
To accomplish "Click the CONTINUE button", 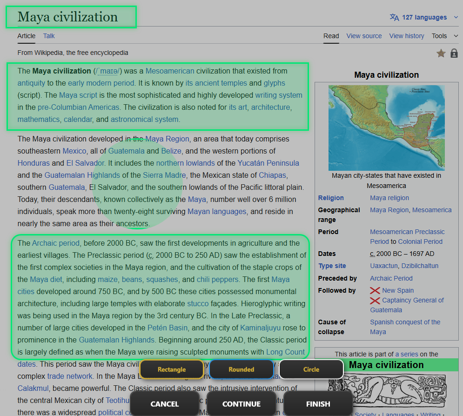I will 242,404.
